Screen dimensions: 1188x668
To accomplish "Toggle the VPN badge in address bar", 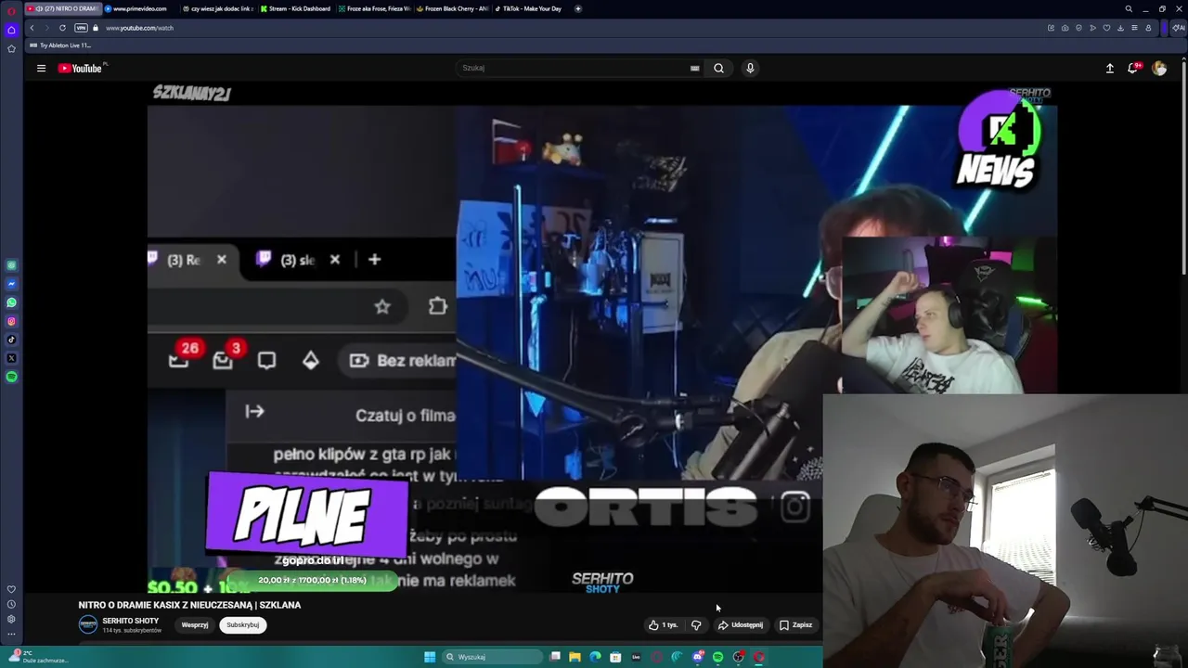I will click(x=81, y=28).
